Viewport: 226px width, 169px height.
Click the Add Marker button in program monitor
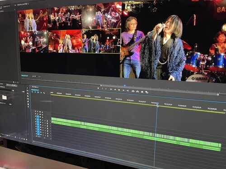(98, 88)
